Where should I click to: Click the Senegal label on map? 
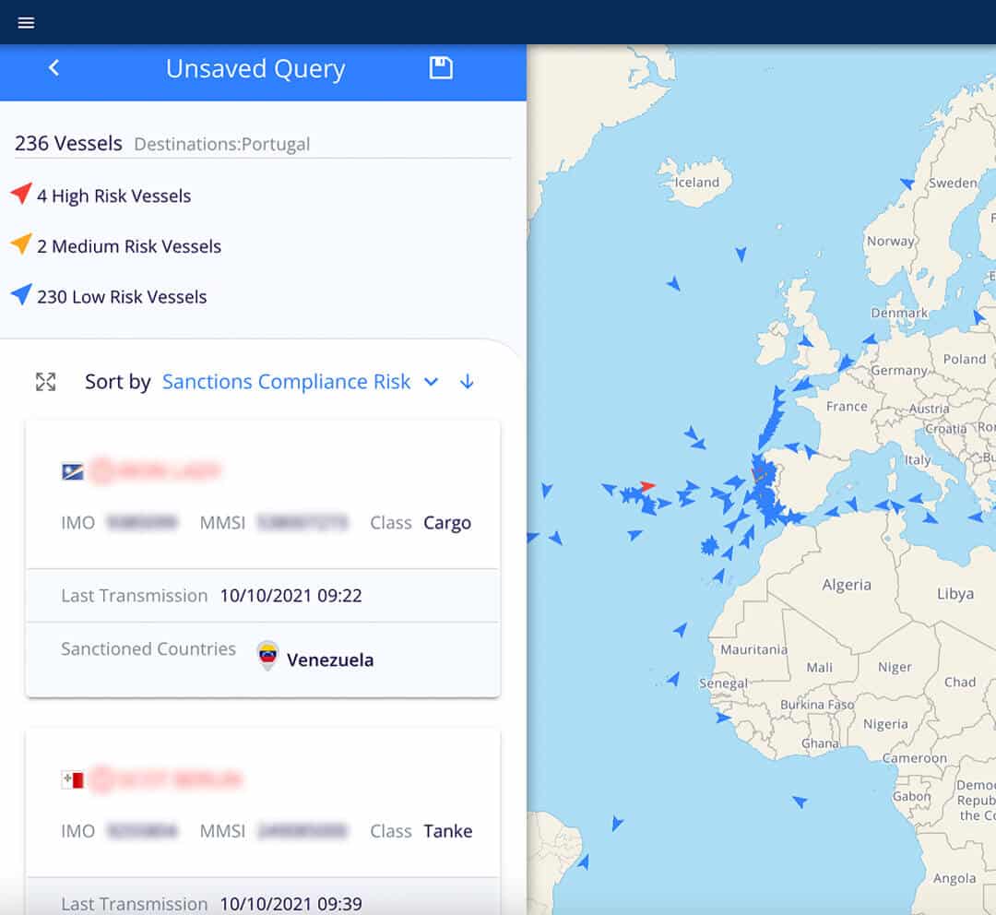[x=724, y=683]
